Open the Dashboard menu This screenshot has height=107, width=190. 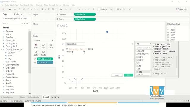tap(24, 5)
